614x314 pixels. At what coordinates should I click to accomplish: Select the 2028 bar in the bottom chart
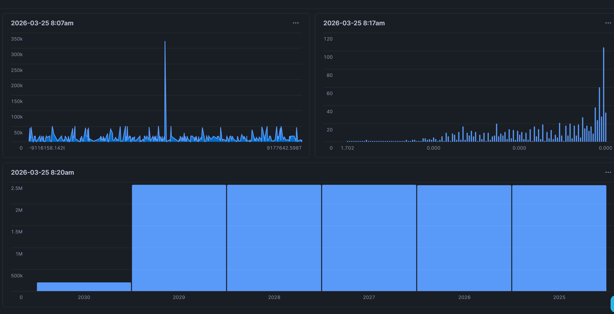[x=274, y=238]
